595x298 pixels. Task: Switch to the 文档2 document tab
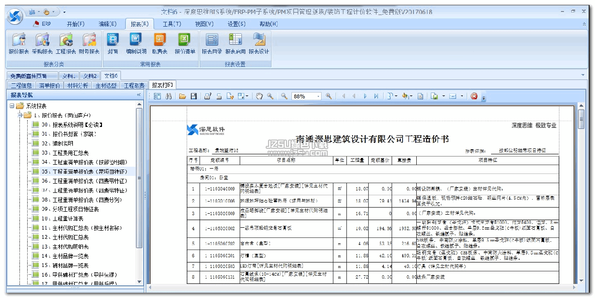click(89, 76)
